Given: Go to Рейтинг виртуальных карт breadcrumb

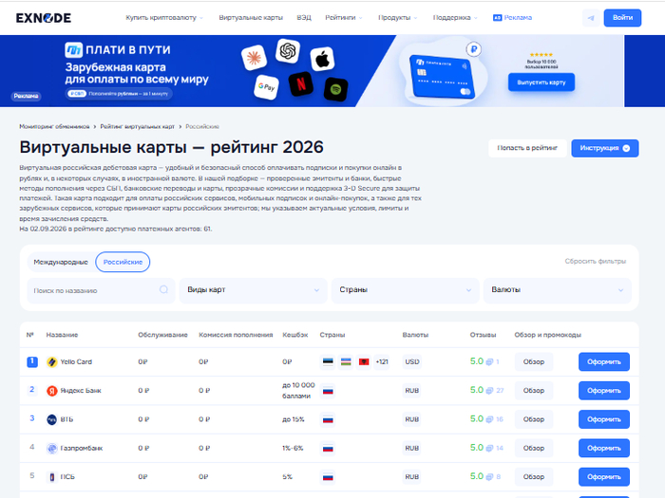Looking at the screenshot, I should coord(138,126).
